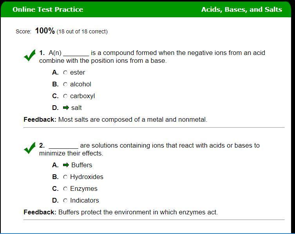Click the feedback about salts composition
The width and height of the screenshot is (295, 234).
pyautogui.click(x=132, y=119)
